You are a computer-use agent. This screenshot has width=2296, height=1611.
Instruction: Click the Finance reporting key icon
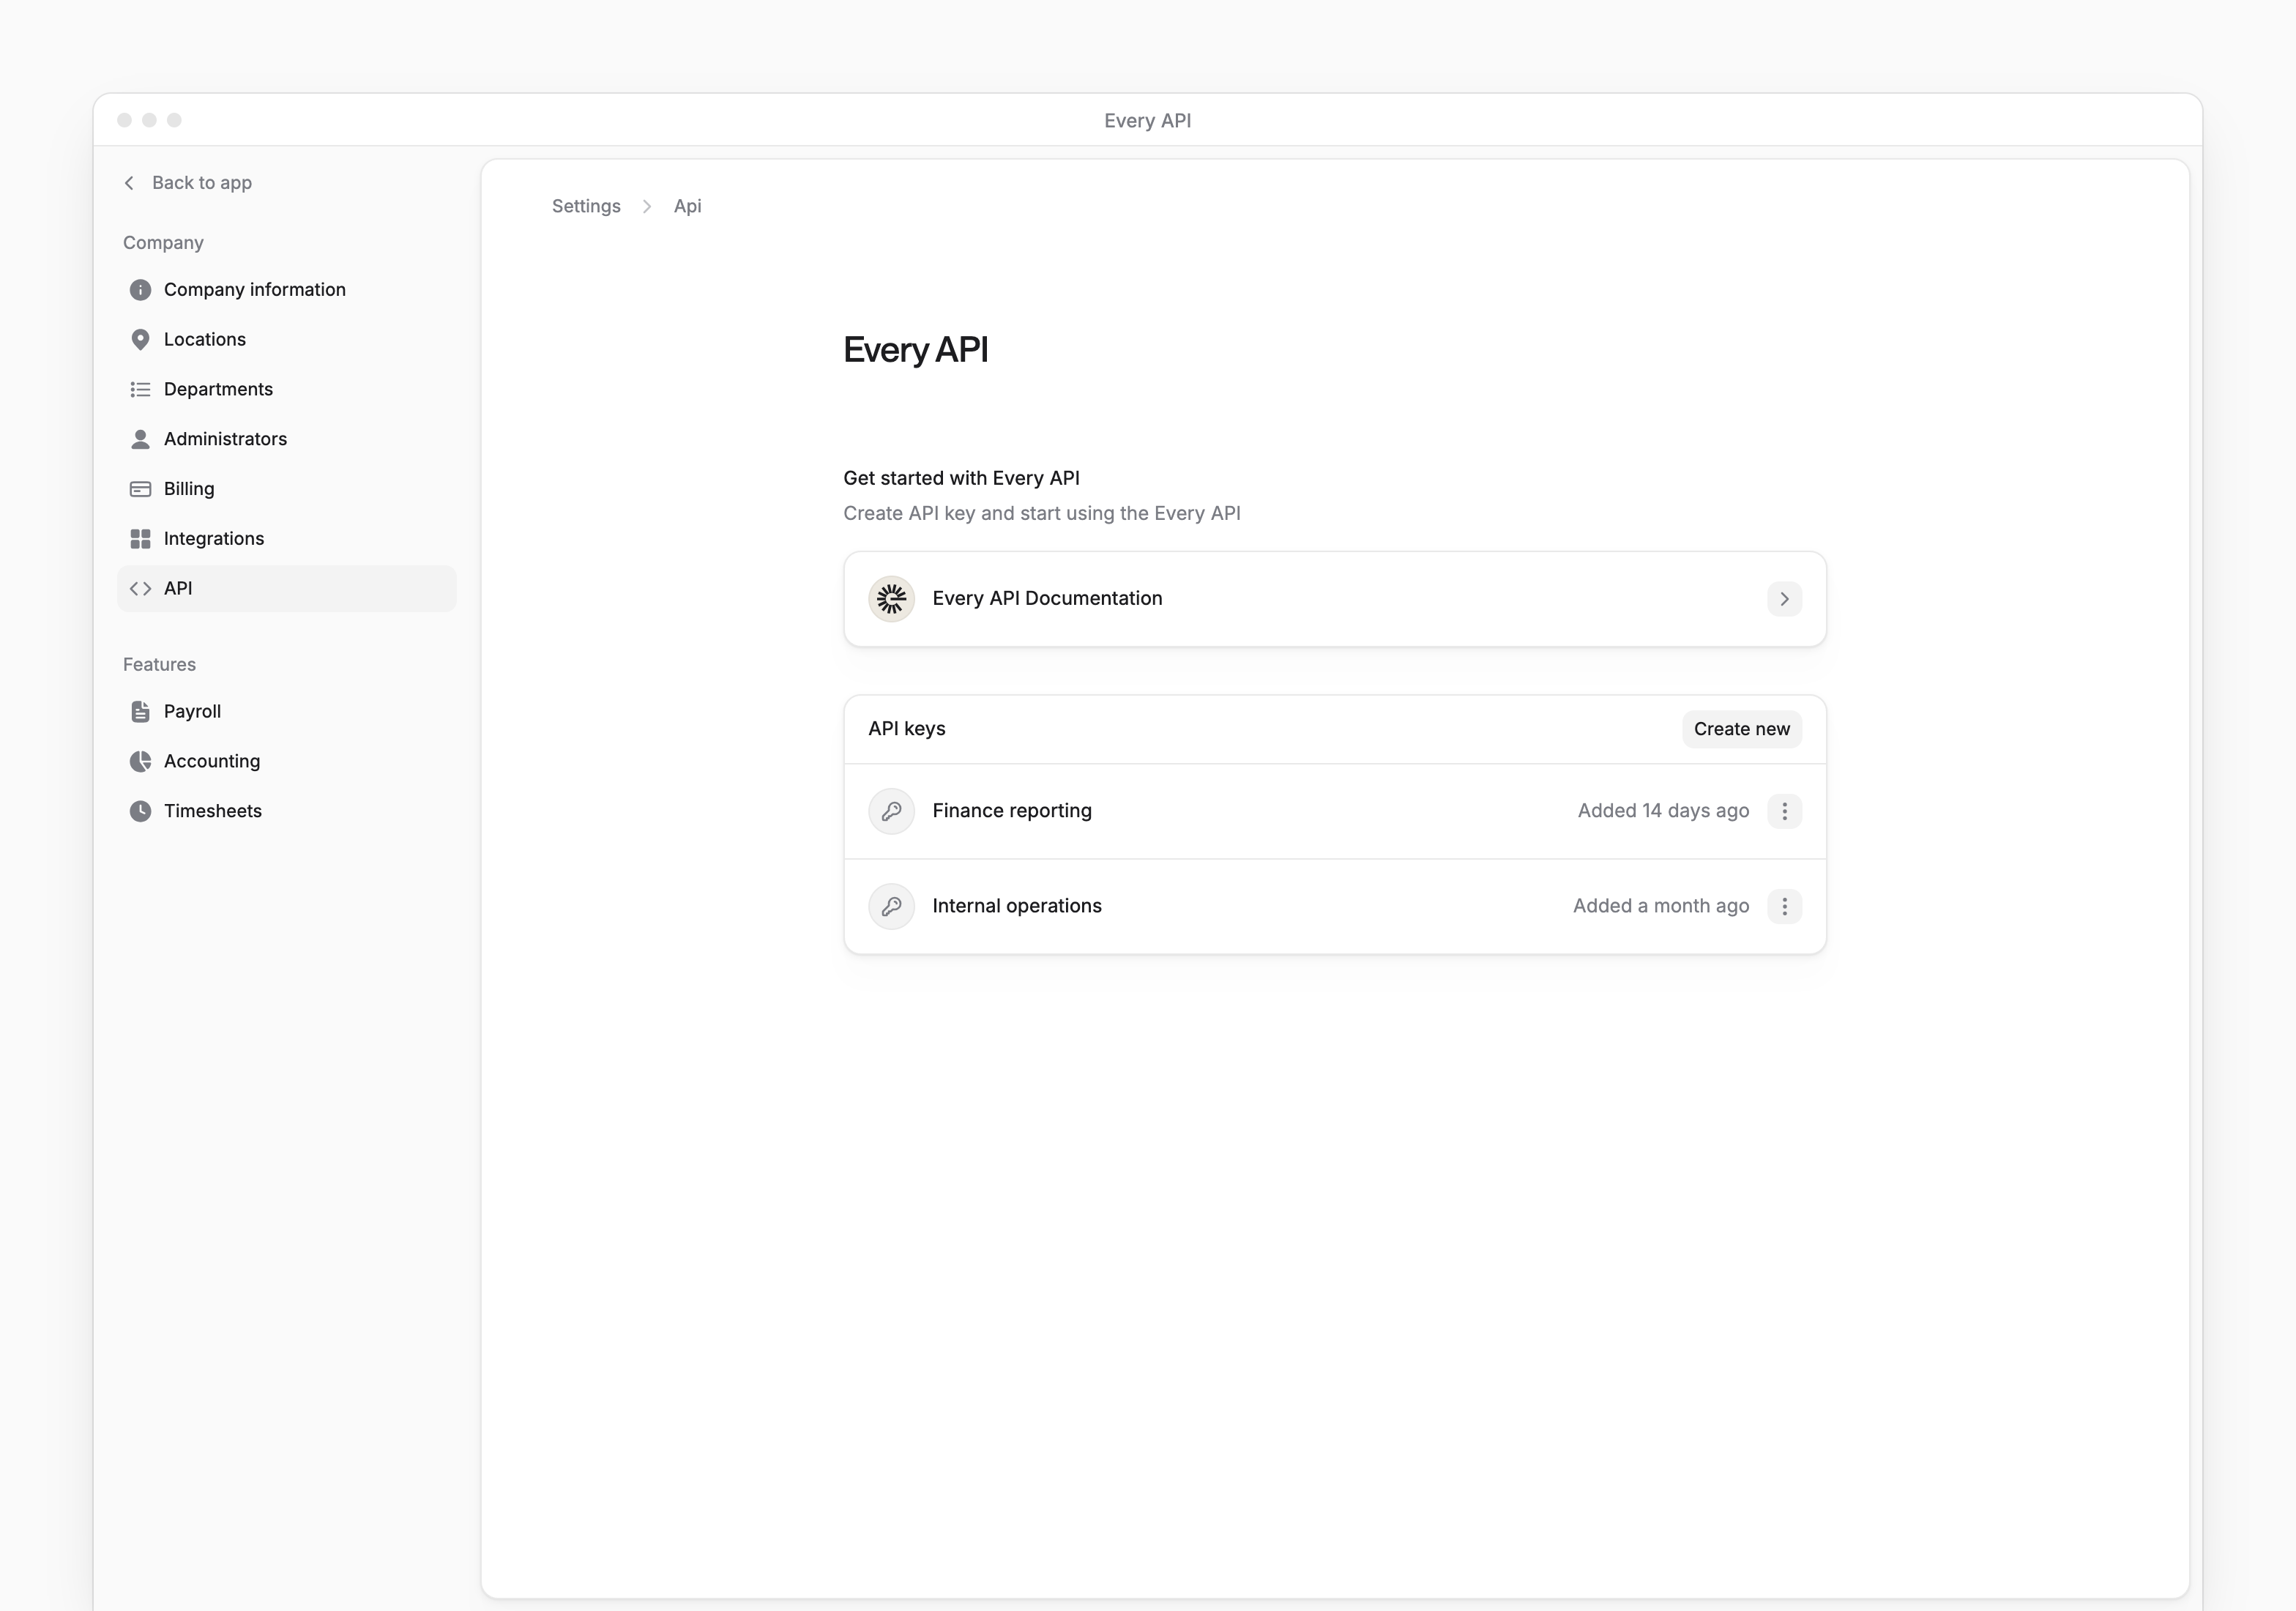[x=891, y=811]
